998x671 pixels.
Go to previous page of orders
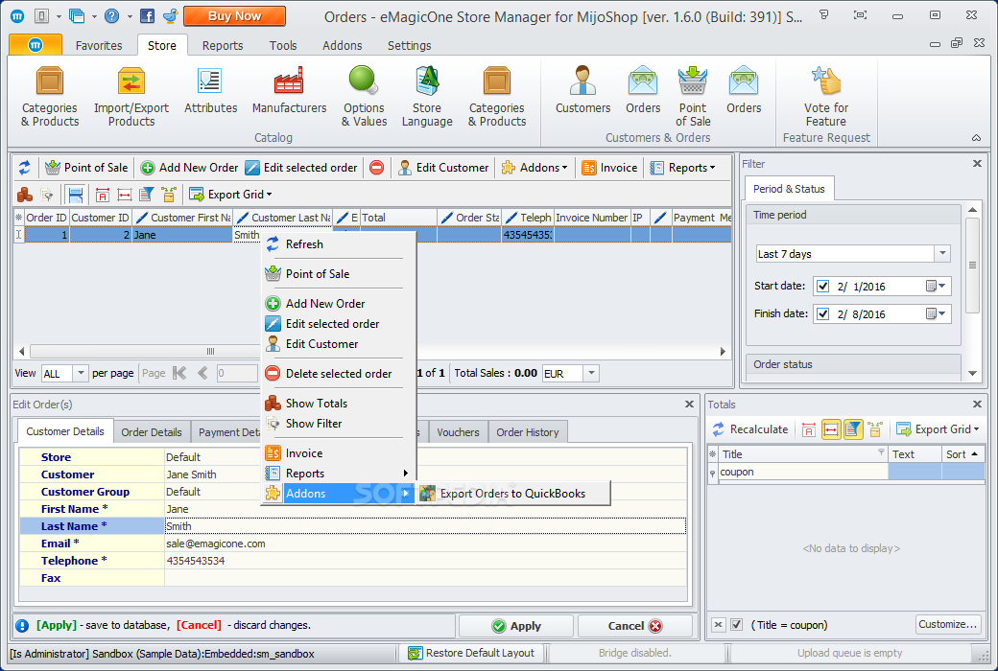[x=202, y=373]
